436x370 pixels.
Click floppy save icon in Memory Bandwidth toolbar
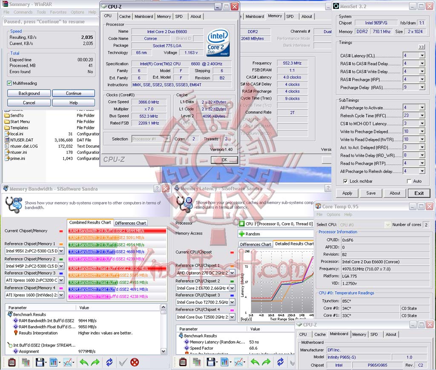pyautogui.click(x=40, y=362)
